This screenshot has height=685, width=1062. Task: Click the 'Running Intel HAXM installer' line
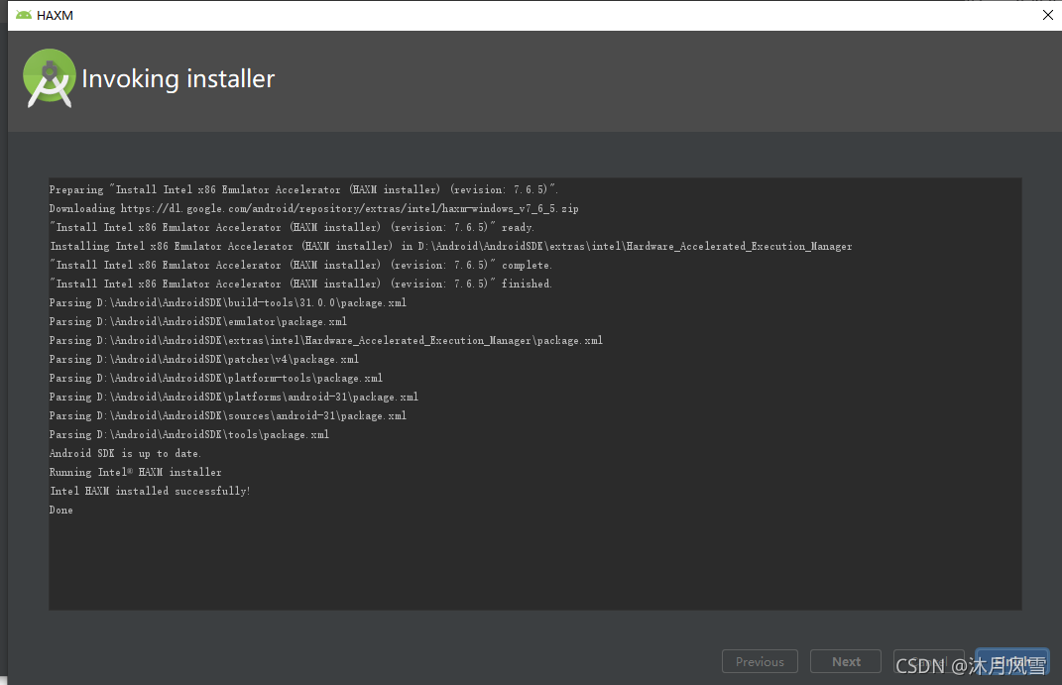point(136,473)
